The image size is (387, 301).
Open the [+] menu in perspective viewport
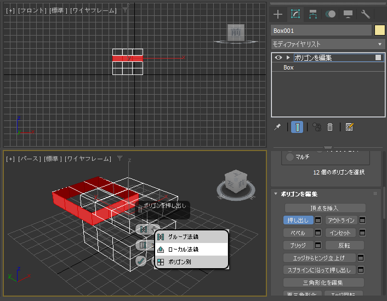click(10, 159)
